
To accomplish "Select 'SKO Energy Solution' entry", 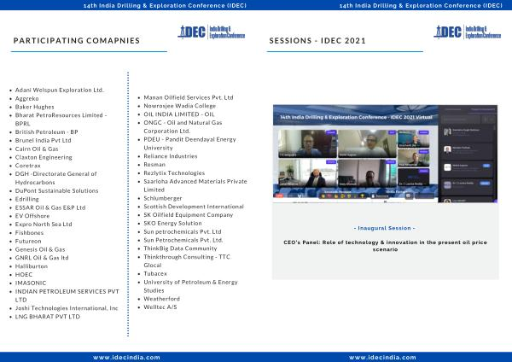I will pyautogui.click(x=172, y=223).
